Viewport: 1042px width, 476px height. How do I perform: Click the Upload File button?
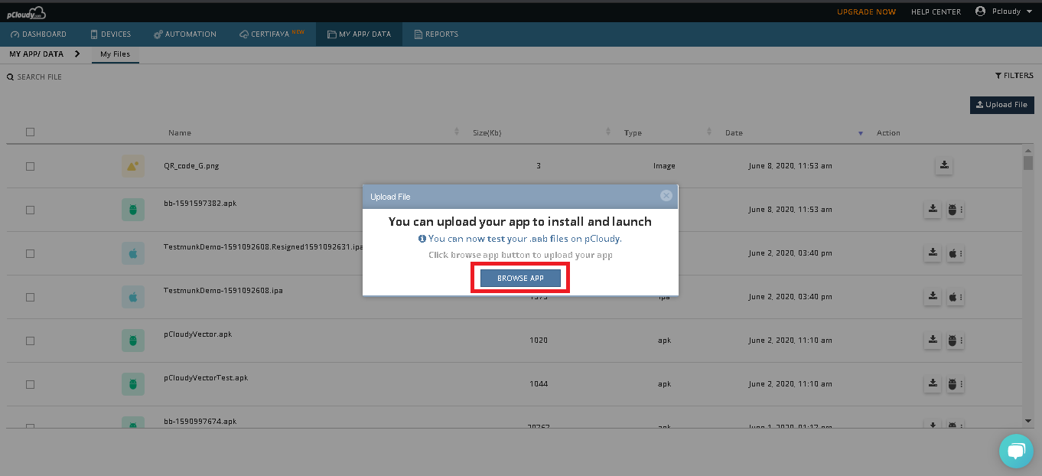tap(1002, 105)
